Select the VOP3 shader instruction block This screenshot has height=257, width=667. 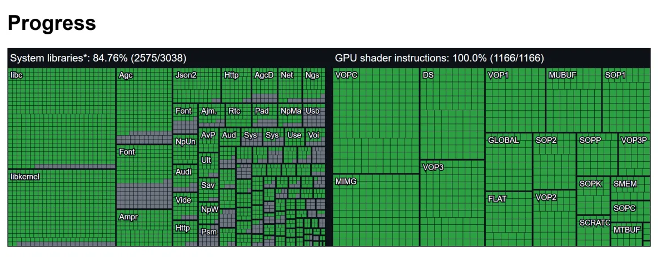pos(452,203)
